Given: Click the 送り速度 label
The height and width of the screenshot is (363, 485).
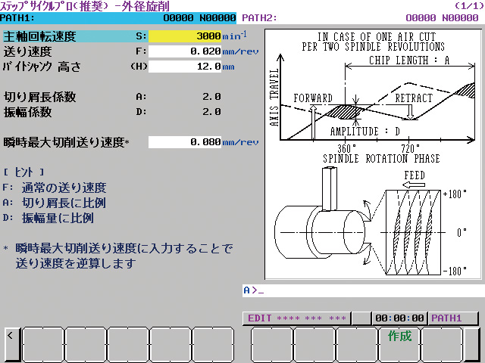Looking at the screenshot, I should (x=27, y=51).
